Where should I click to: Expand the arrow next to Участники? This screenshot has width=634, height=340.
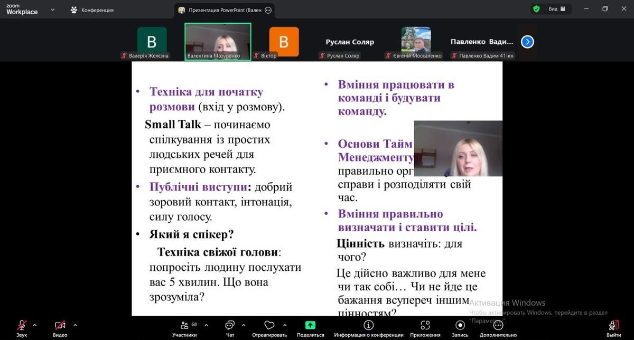206,325
